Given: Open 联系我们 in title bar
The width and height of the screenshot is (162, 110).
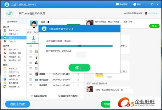Looking at the screenshot, I should (x=122, y=4).
